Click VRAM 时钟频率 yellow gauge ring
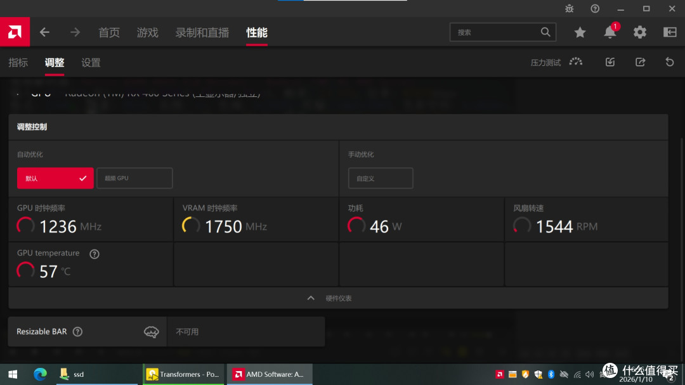685x385 pixels. coord(190,225)
